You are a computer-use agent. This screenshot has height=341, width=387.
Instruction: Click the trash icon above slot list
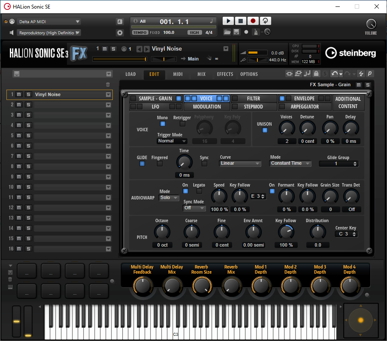pyautogui.click(x=108, y=84)
